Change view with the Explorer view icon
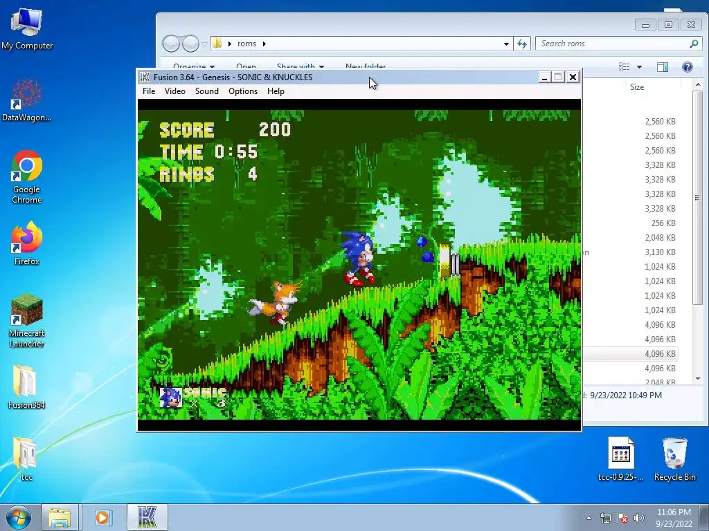Image resolution: width=709 pixels, height=531 pixels. point(625,67)
